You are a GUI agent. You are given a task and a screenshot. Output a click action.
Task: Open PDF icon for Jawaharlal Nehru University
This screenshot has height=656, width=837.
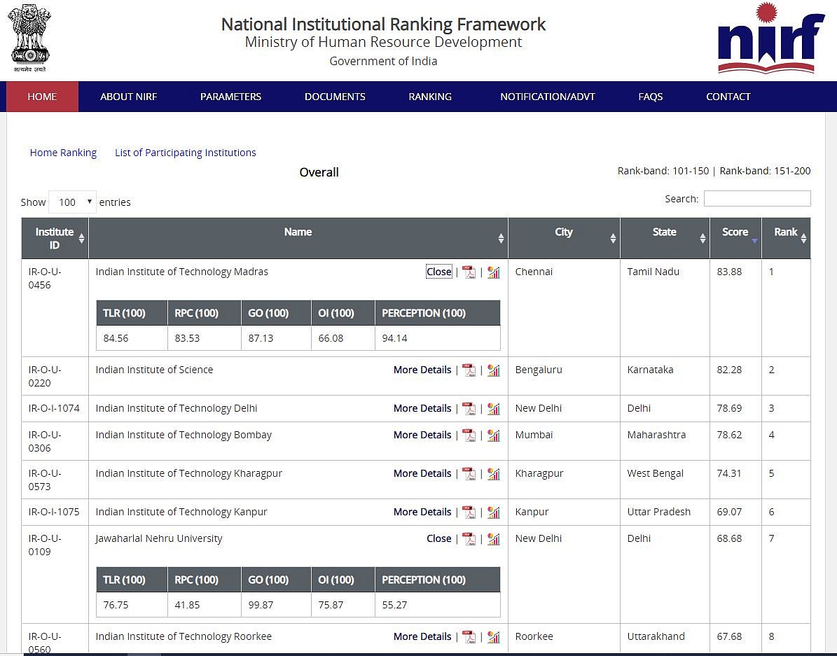[469, 539]
